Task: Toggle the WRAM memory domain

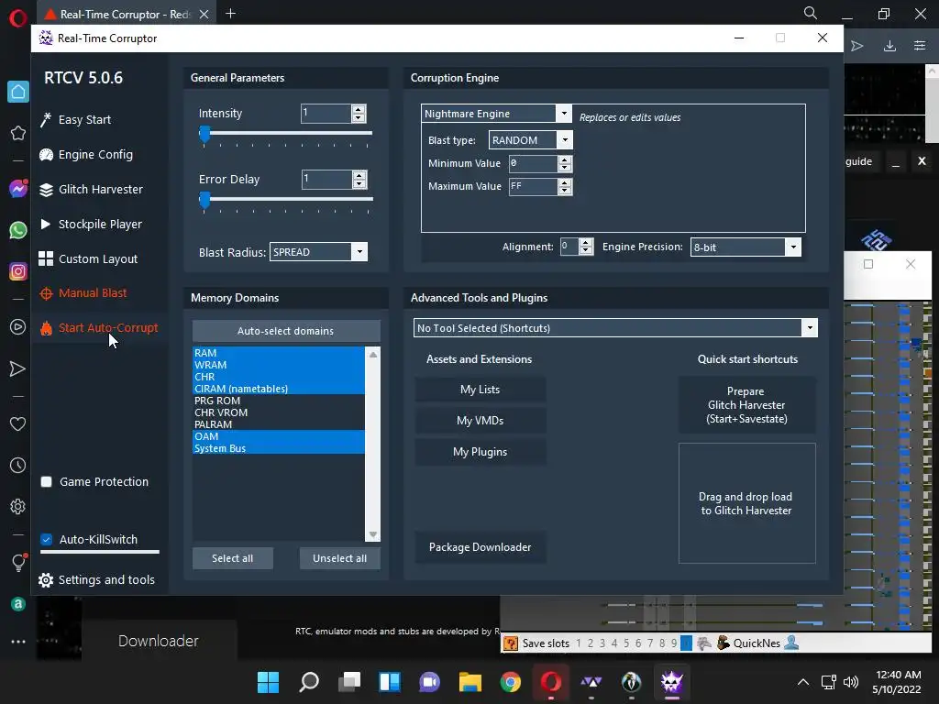Action: [278, 365]
